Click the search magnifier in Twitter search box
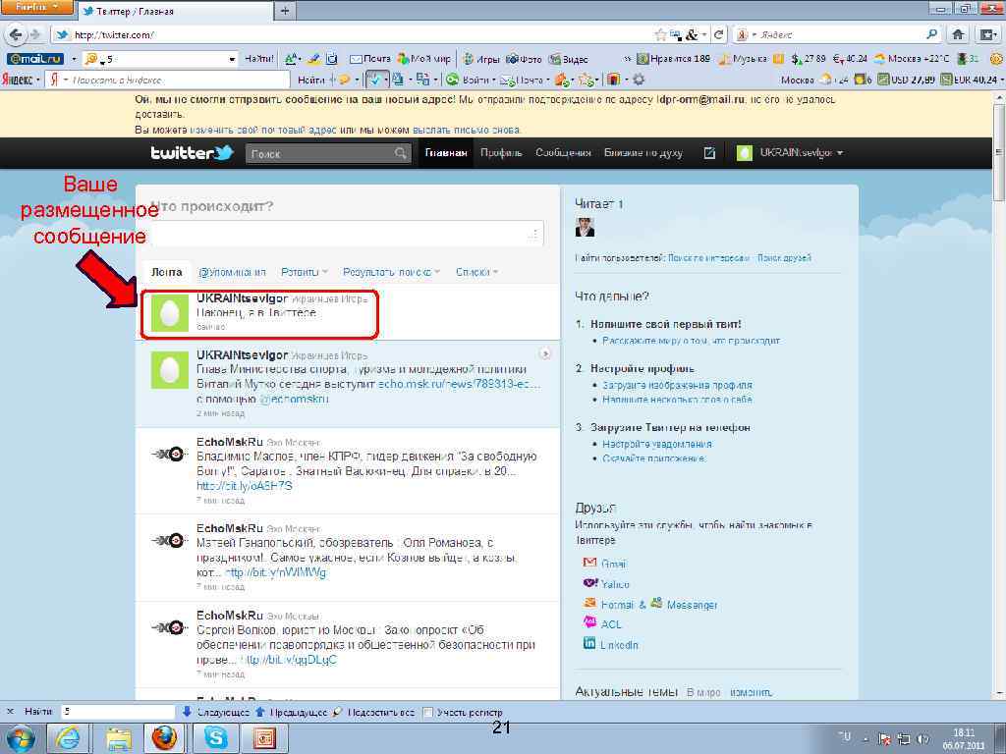The width and height of the screenshot is (1006, 754). click(401, 153)
